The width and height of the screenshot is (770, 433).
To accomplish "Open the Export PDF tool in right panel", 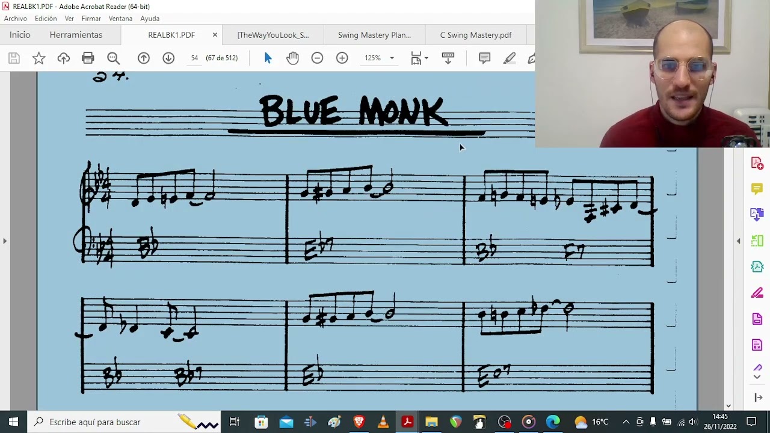I will pos(757,215).
